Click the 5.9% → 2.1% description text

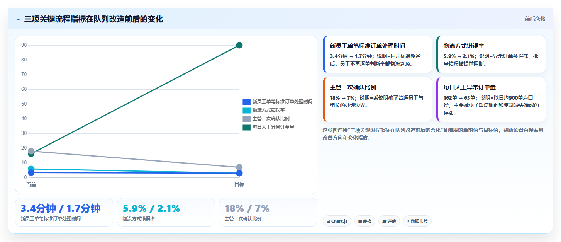tap(491, 60)
